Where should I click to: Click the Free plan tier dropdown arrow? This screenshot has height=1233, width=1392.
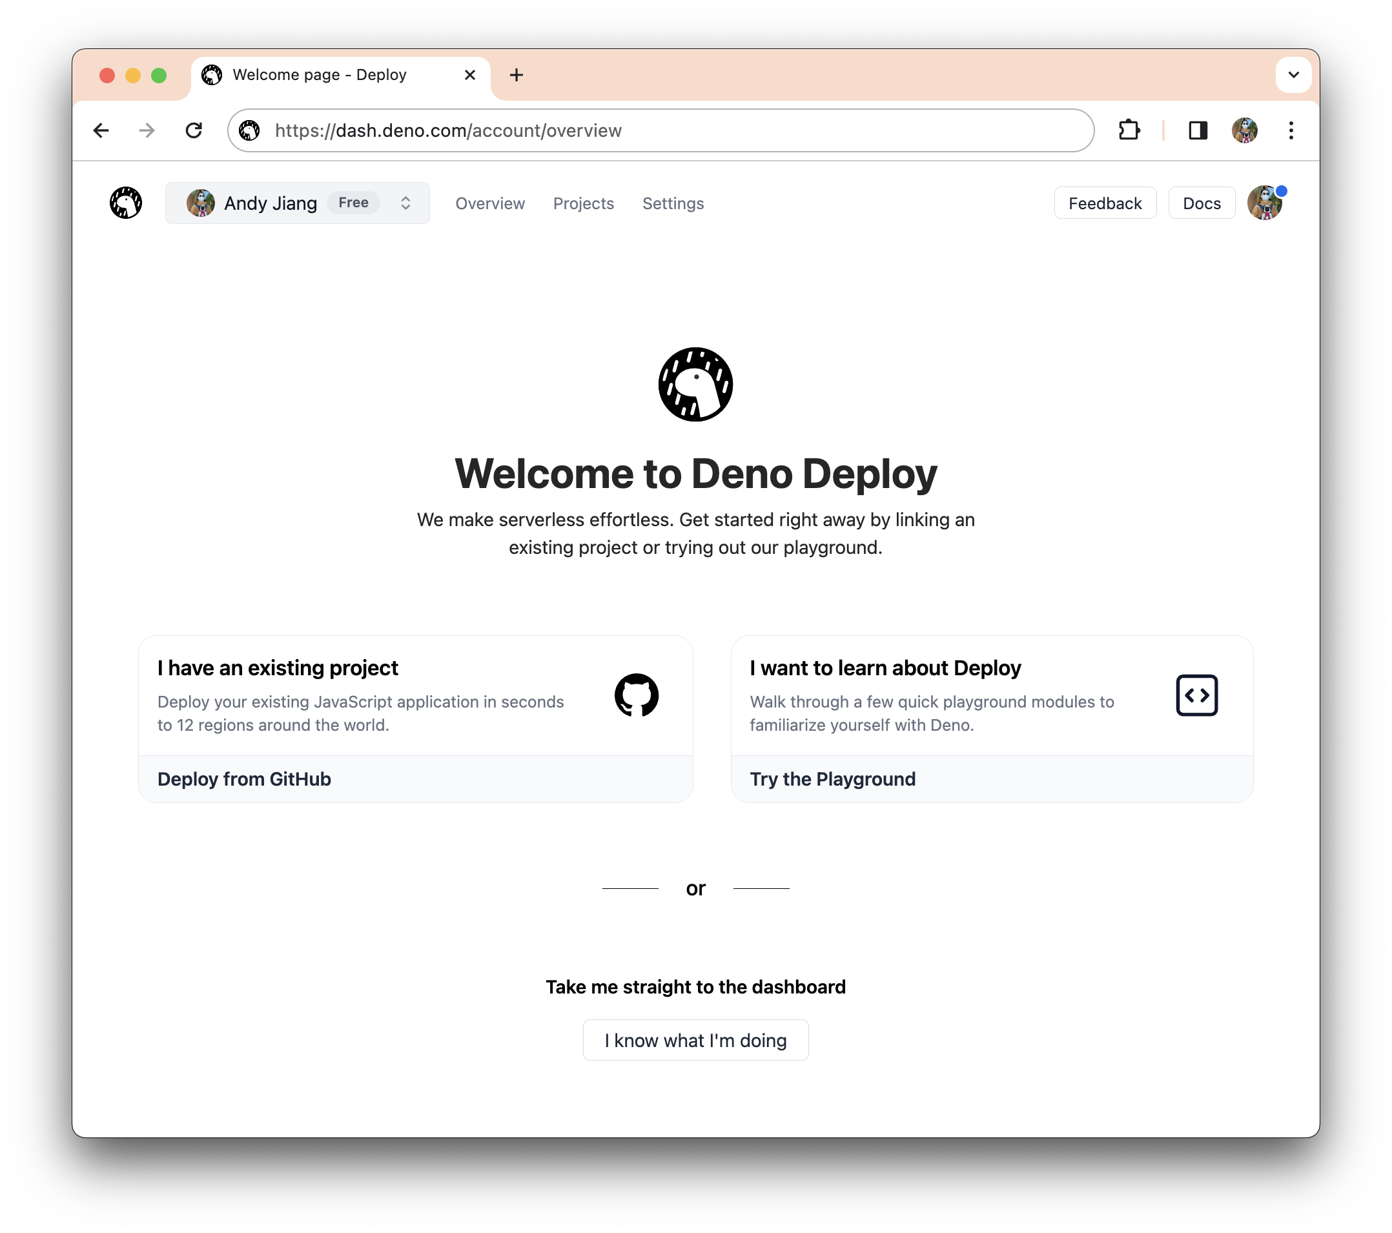pos(405,202)
